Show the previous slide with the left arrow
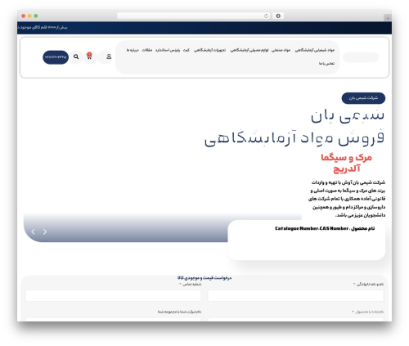The width and height of the screenshot is (409, 346). point(34,231)
